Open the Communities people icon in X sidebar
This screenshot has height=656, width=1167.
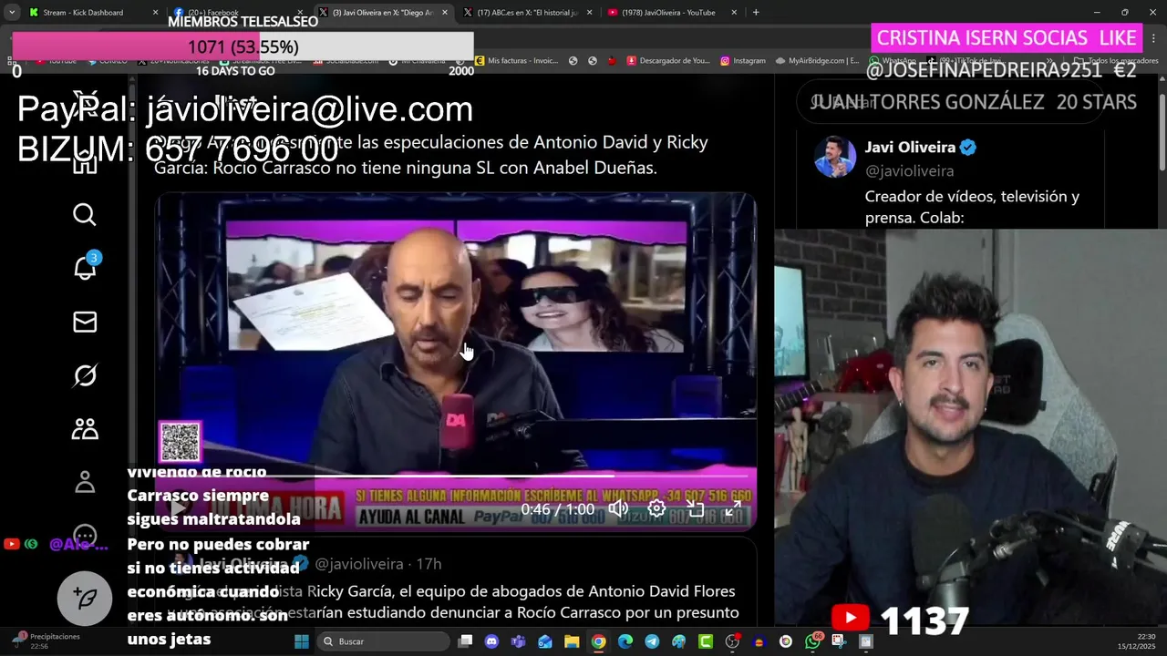tap(85, 429)
